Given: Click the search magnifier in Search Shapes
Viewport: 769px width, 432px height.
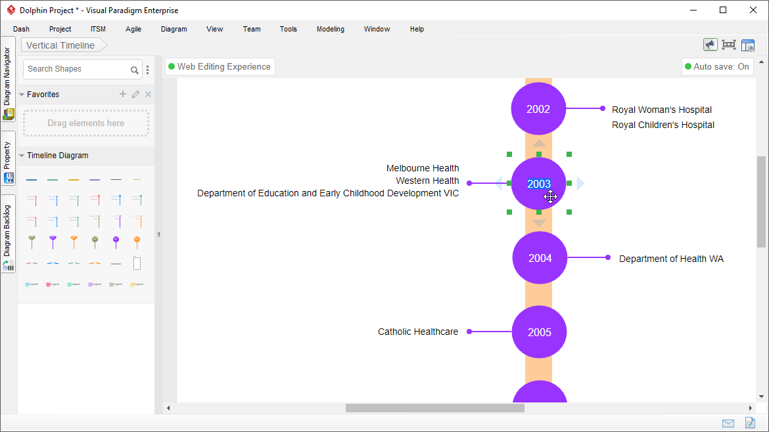Looking at the screenshot, I should click(134, 70).
